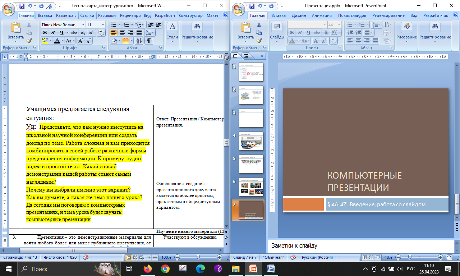
Task: Open Google Chrome from the taskbar
Action: tap(165, 269)
